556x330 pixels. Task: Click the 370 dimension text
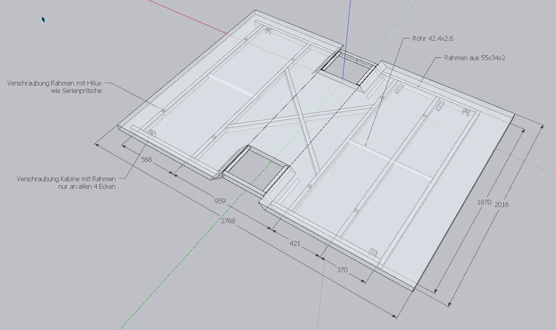click(342, 270)
